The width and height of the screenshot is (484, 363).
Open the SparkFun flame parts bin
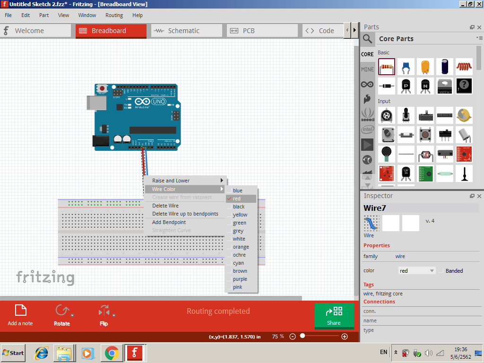[367, 99]
